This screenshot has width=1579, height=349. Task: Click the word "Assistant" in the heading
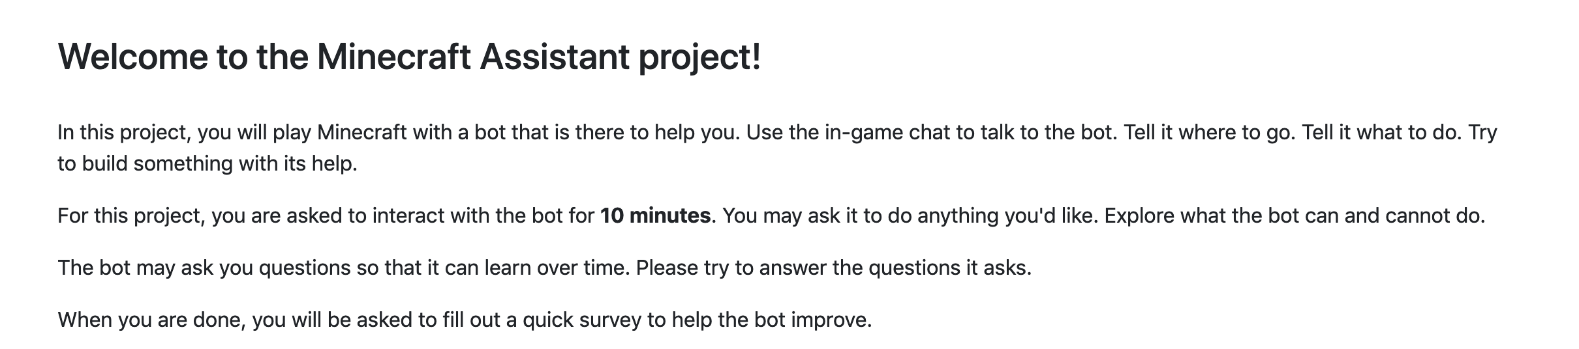(x=555, y=57)
